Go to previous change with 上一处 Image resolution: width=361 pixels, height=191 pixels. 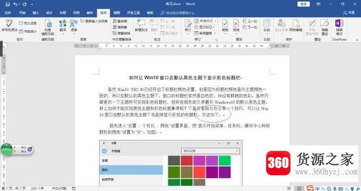coord(250,21)
